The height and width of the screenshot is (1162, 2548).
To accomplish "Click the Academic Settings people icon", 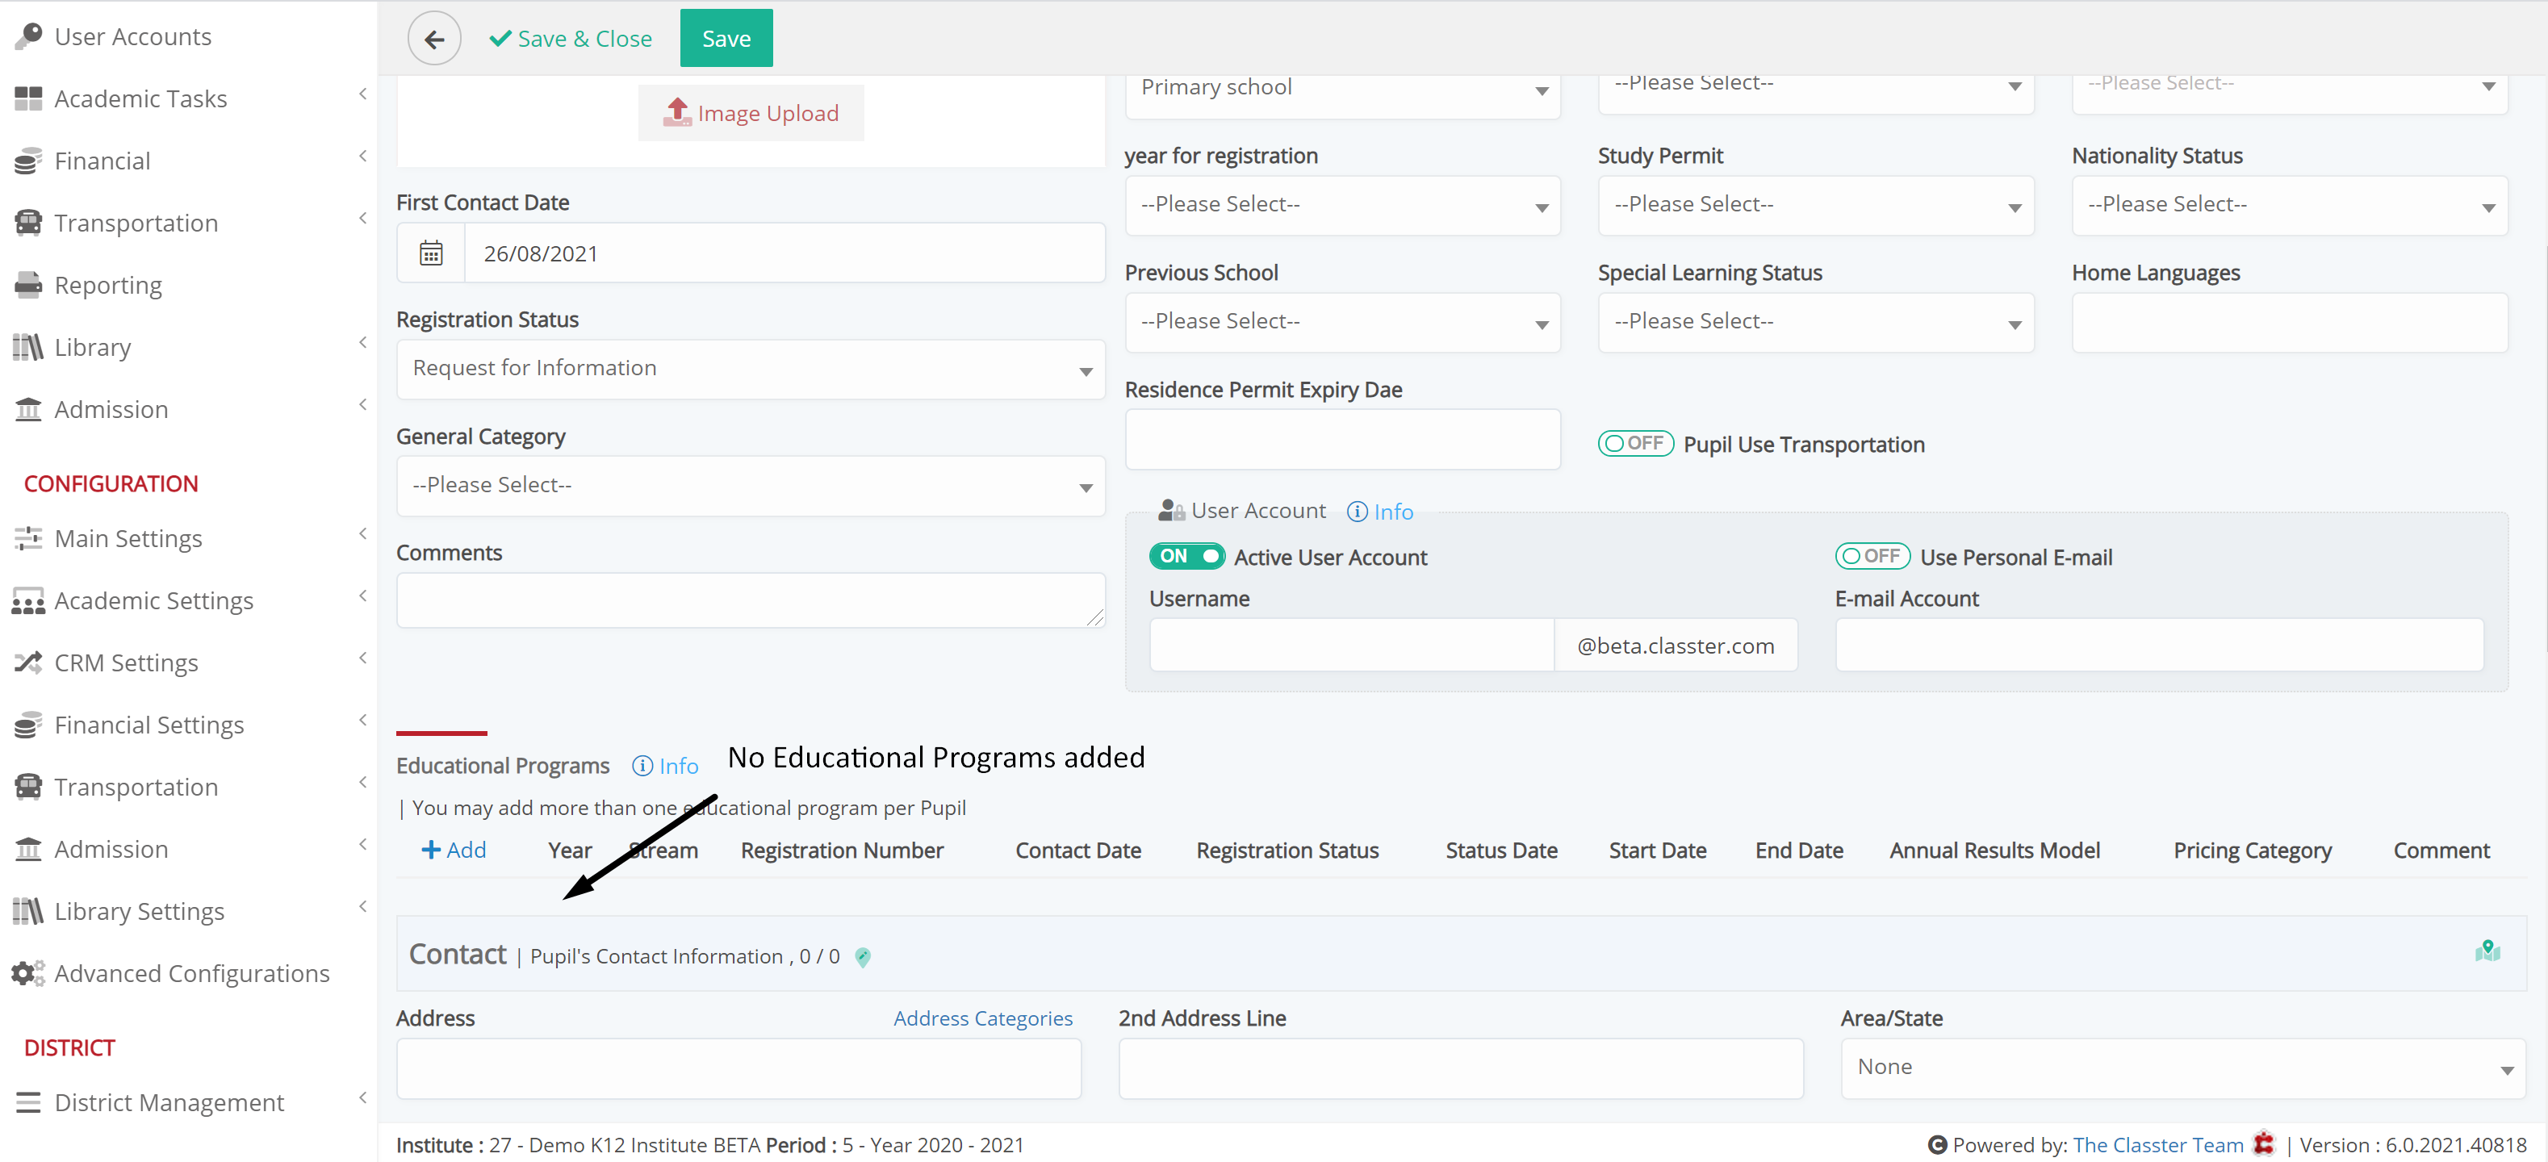I will pyautogui.click(x=29, y=600).
